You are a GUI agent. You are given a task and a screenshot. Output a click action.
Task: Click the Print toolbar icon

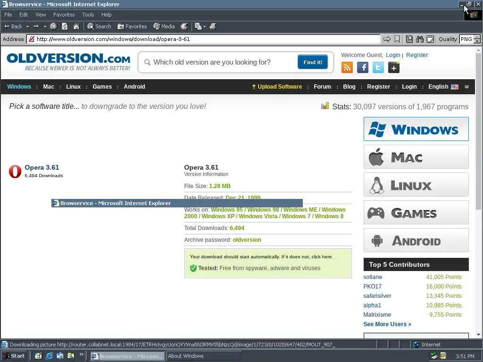coord(213,26)
